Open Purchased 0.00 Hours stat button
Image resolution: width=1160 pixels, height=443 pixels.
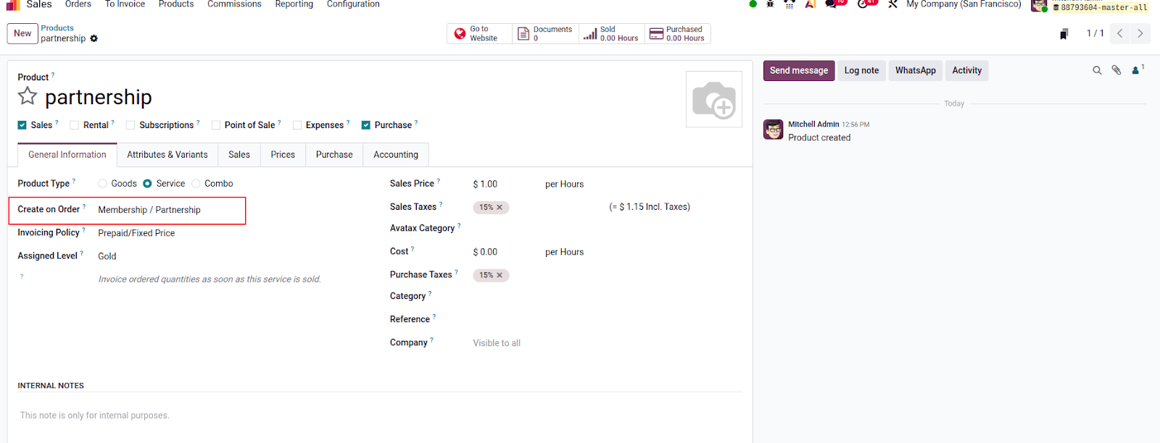tap(677, 34)
